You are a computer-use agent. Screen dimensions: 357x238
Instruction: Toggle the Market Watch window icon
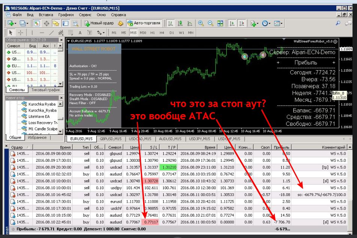pyautogui.click(x=37, y=23)
